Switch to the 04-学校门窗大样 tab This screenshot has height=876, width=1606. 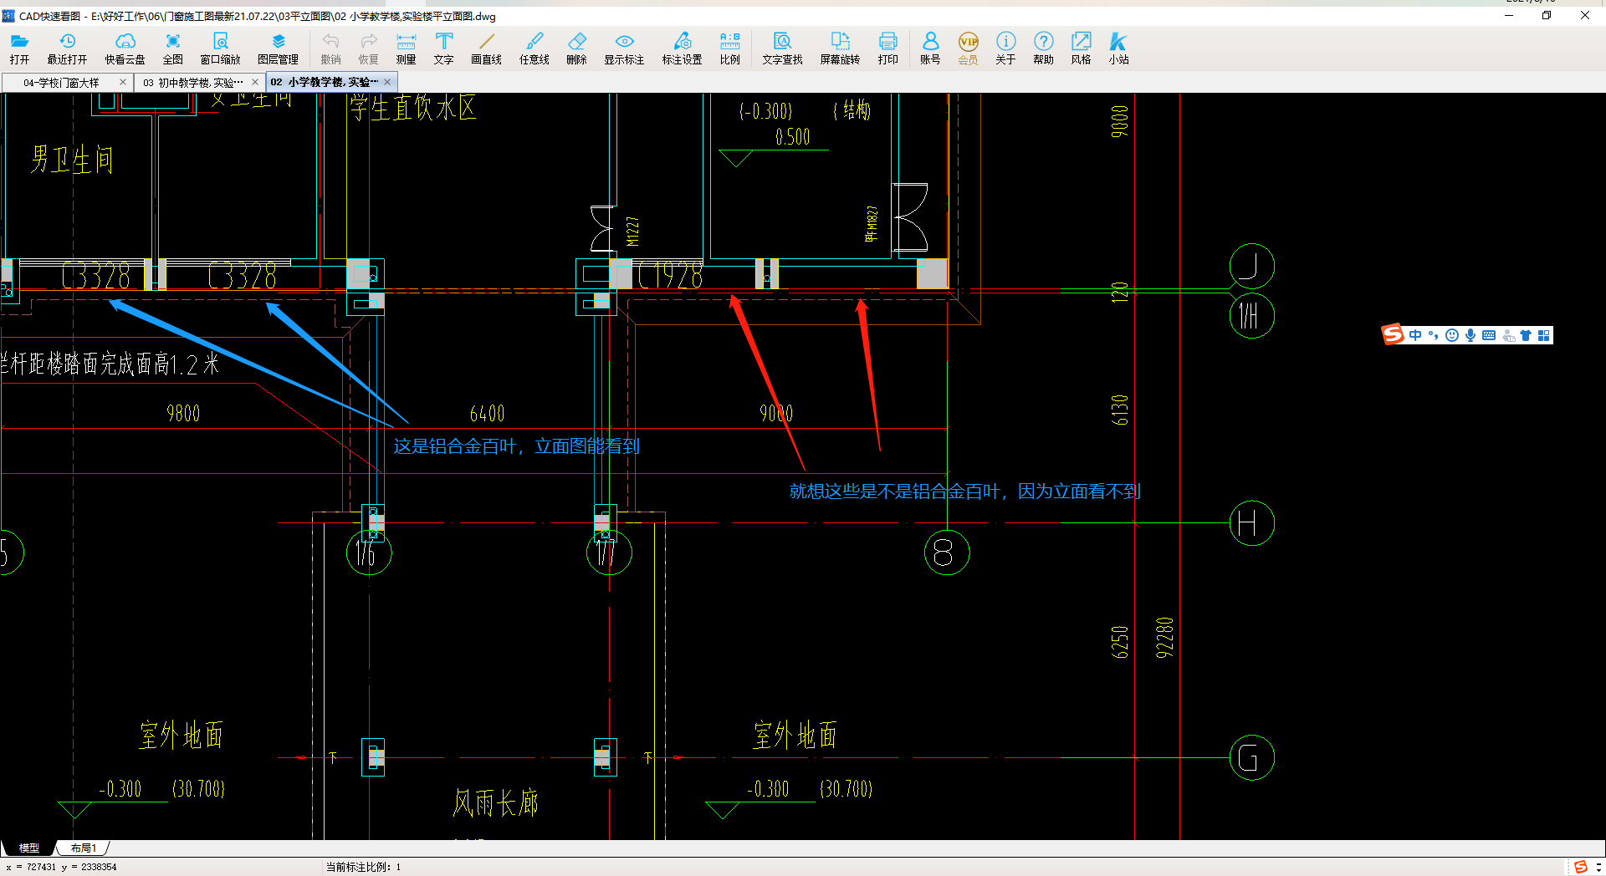61,82
